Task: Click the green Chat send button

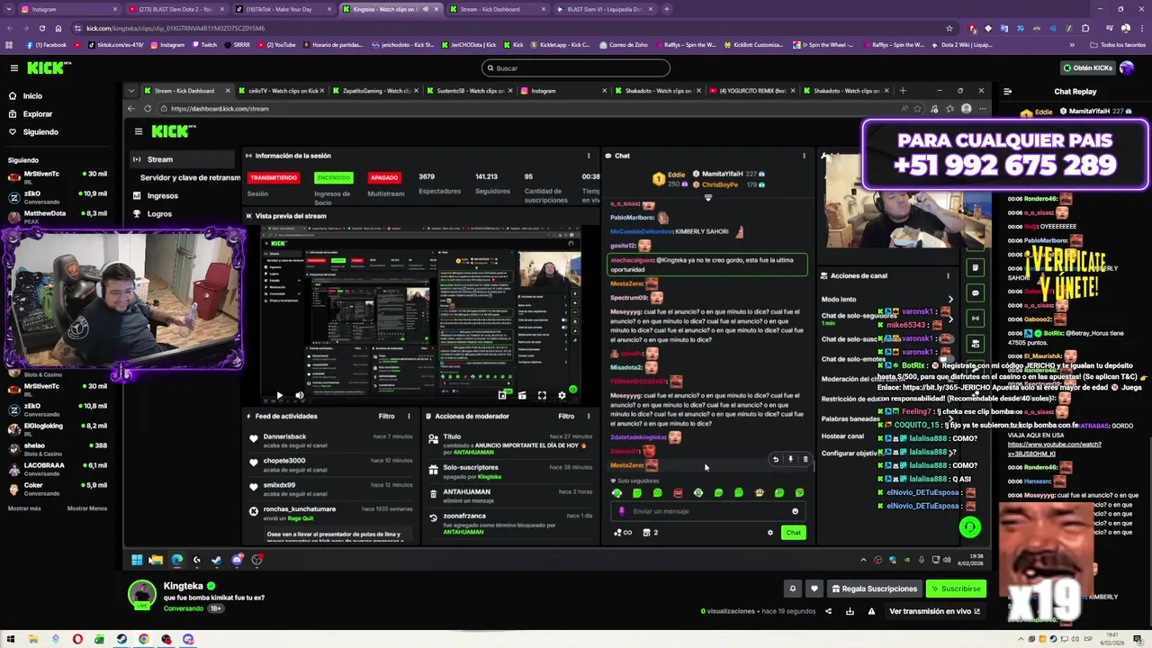Action: pyautogui.click(x=793, y=533)
